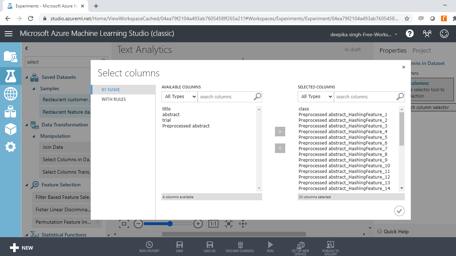Select the Join Data module
This screenshot has height=256, width=456.
pos(65,147)
